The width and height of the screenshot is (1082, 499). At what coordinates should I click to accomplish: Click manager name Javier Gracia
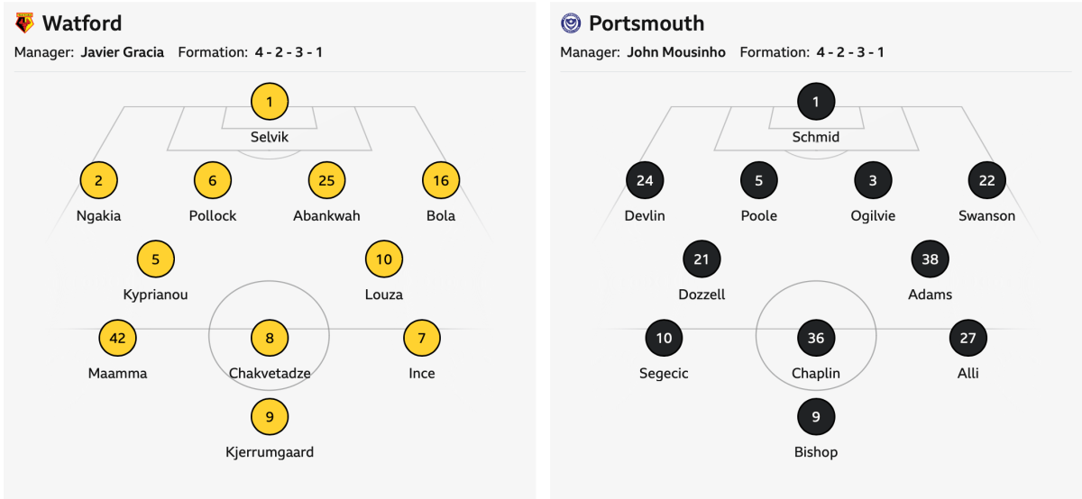[123, 52]
